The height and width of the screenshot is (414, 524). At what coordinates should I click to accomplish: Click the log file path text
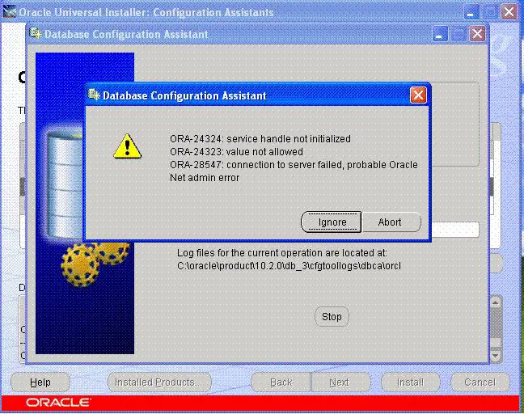(x=289, y=266)
